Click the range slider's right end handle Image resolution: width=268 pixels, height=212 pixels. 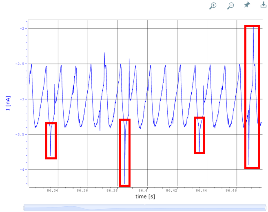266,208
